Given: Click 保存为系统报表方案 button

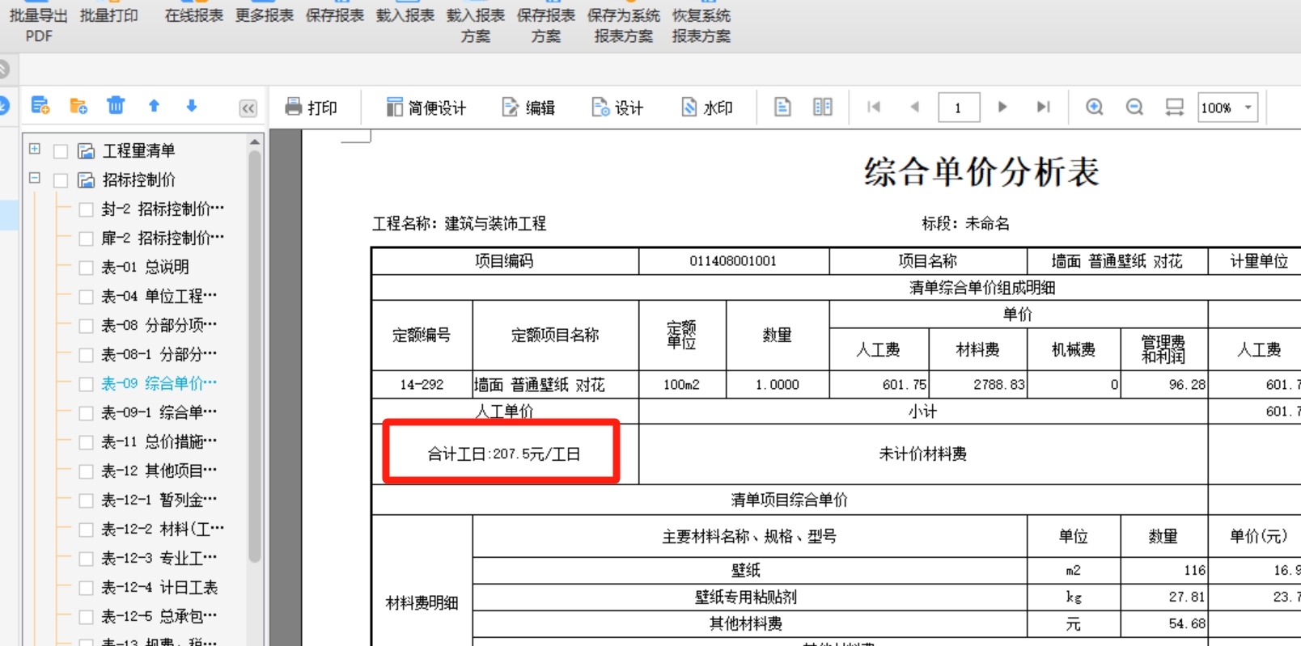Looking at the screenshot, I should pos(624,24).
